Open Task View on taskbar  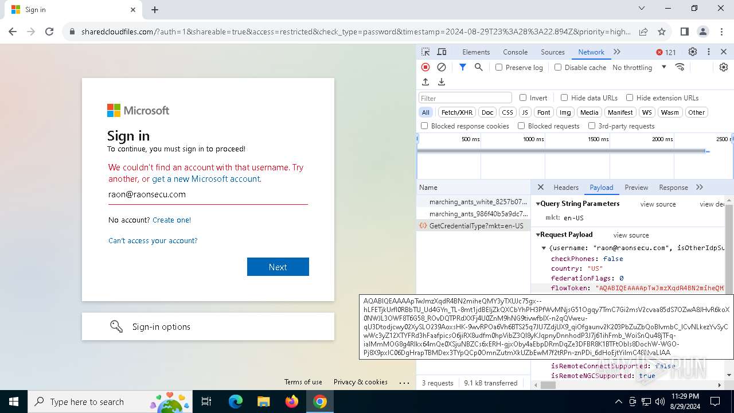click(206, 402)
